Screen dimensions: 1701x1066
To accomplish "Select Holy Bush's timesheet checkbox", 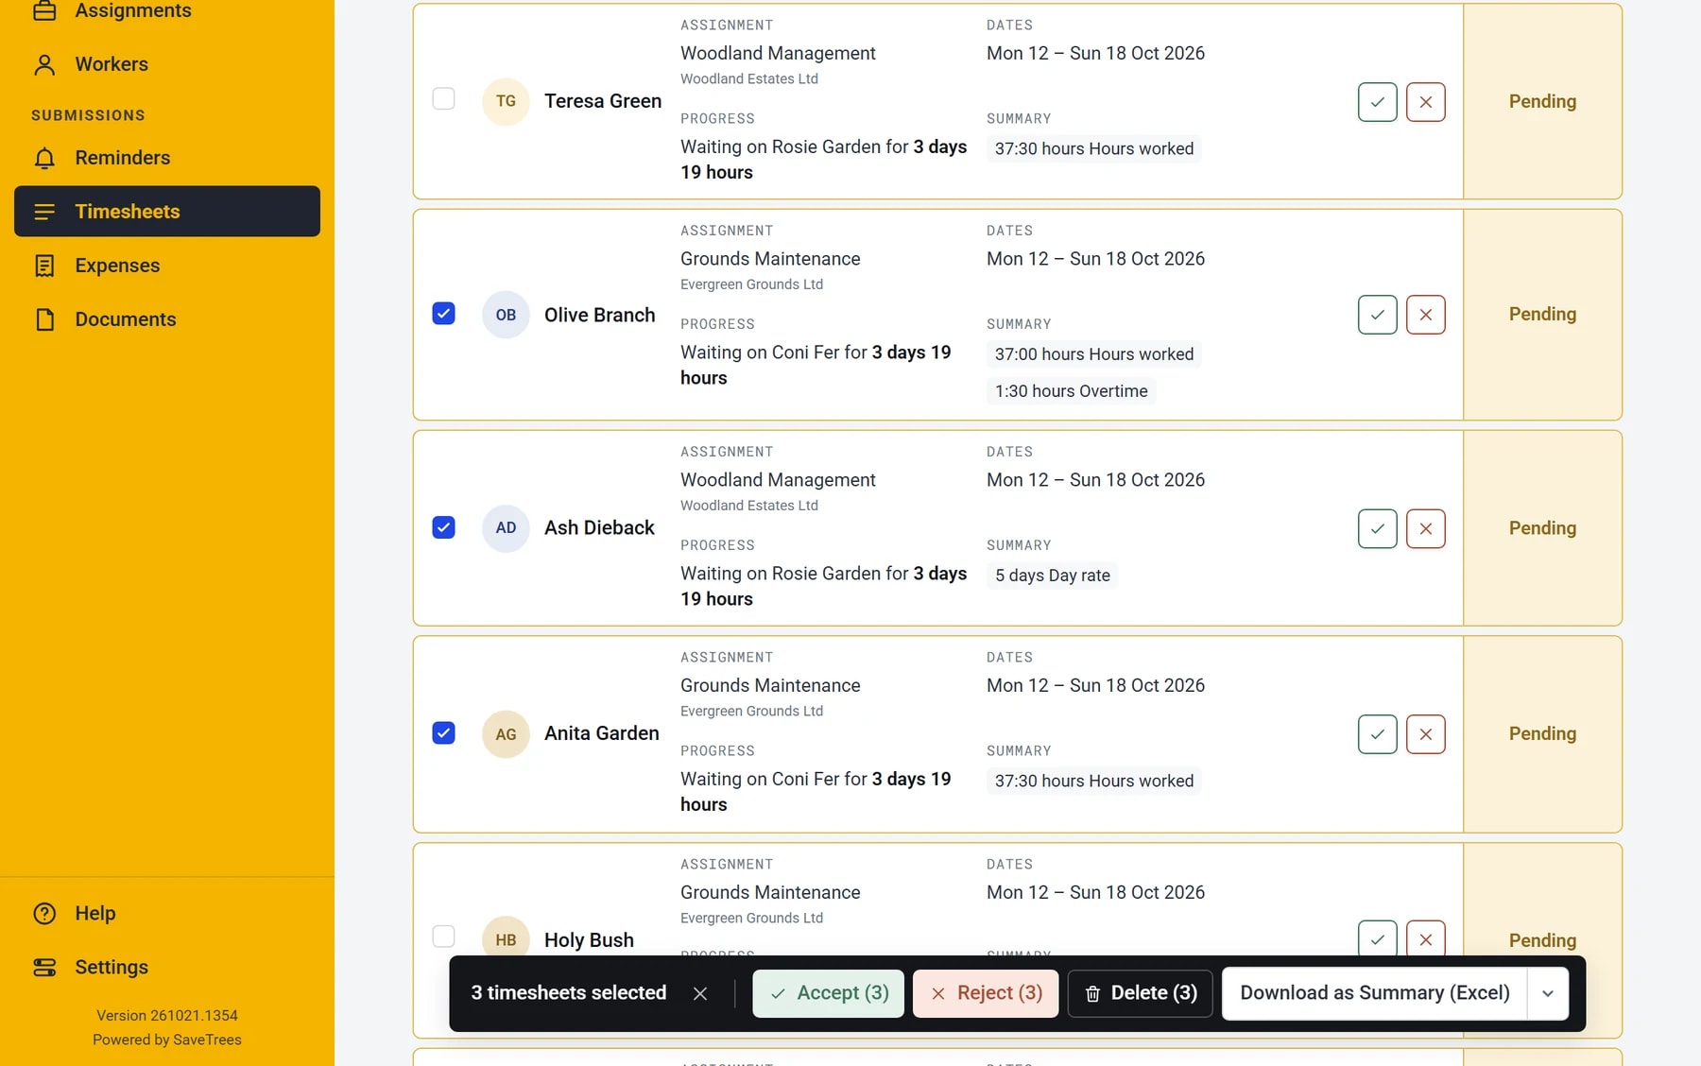I will [443, 936].
